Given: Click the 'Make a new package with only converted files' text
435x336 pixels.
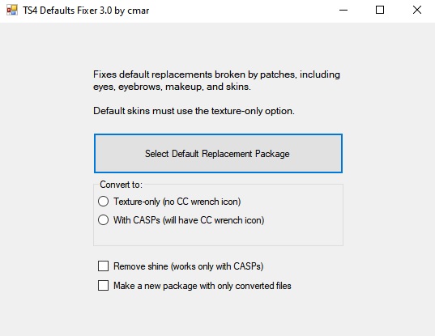Looking at the screenshot, I should tap(203, 286).
